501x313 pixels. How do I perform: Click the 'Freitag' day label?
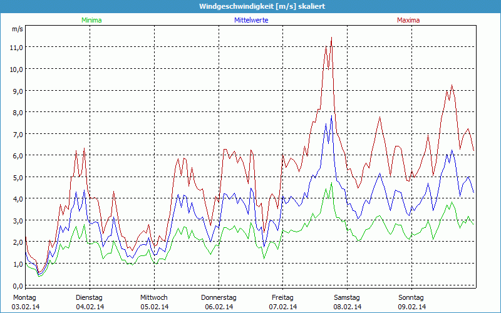(x=283, y=298)
